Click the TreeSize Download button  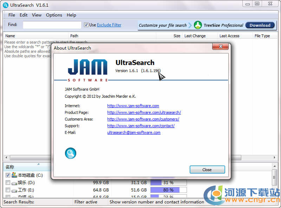click(260, 25)
